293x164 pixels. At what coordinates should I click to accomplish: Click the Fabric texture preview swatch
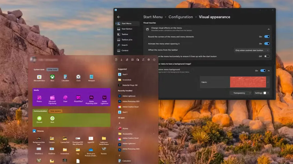(x=248, y=82)
